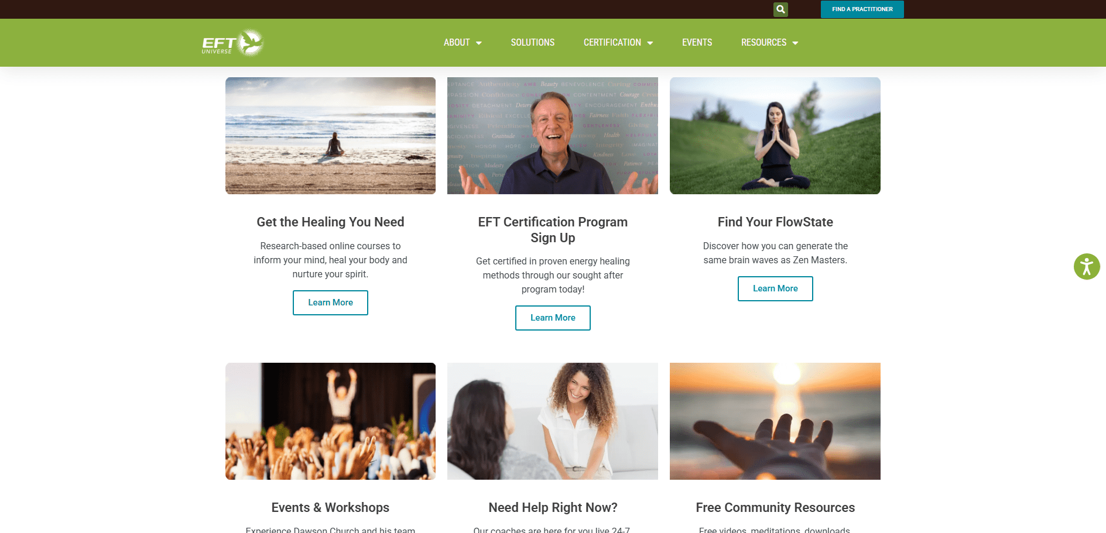Expand the About dropdown arrow
Screen dimensions: 1106x533
tap(479, 43)
